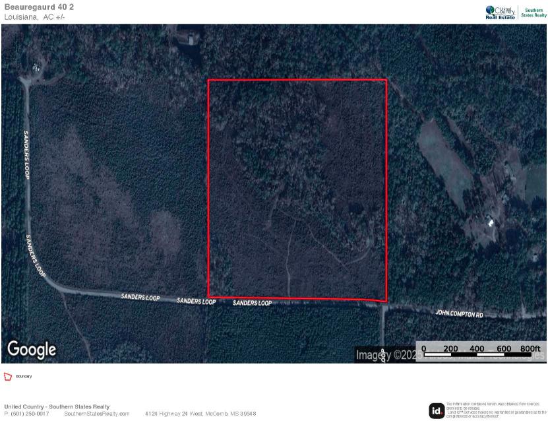Click the Land id logo badge
The width and height of the screenshot is (548, 421).
pyautogui.click(x=437, y=410)
